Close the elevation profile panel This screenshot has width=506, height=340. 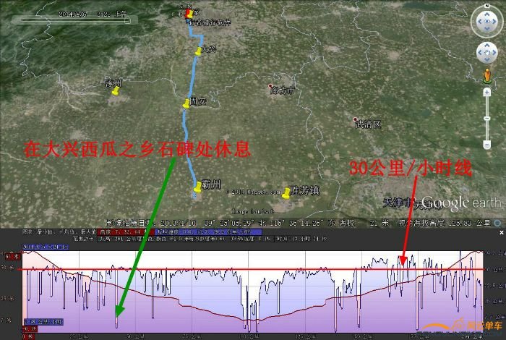pyautogui.click(x=502, y=233)
